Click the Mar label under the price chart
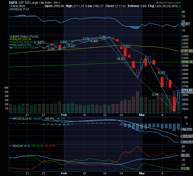The image size is (193, 176). (142, 115)
